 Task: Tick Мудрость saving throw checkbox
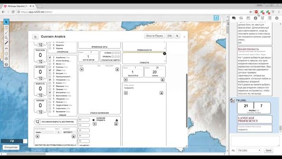coord(50,45)
